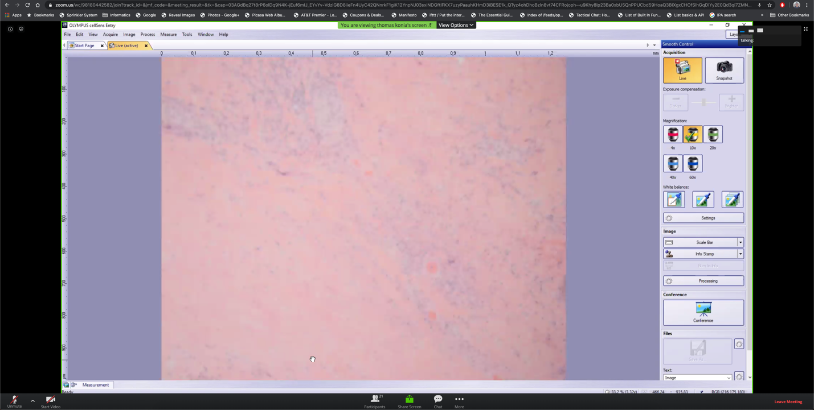Open gear settings next to Text dropdown
This screenshot has width=814, height=410.
tap(739, 376)
